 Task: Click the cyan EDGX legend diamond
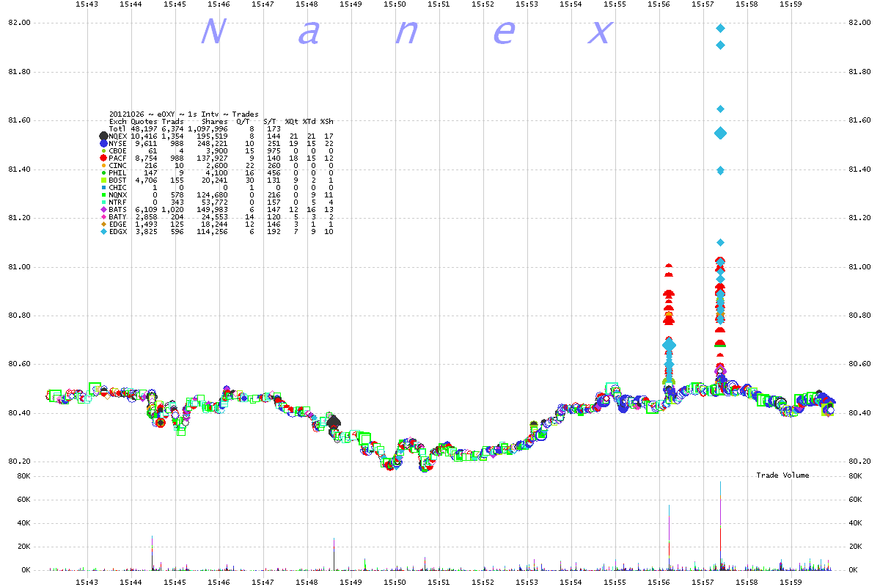click(103, 231)
